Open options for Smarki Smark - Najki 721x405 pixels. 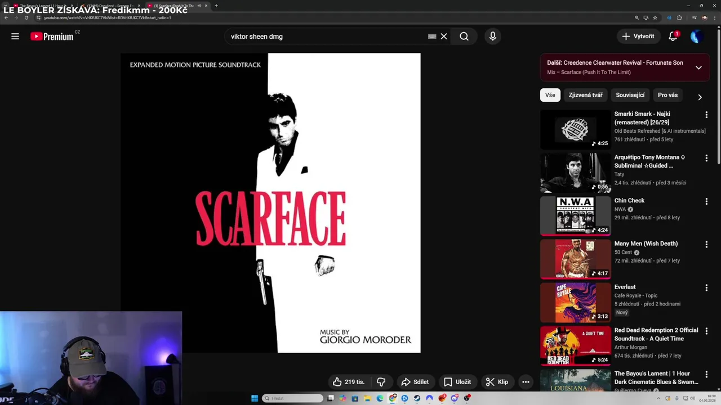click(706, 115)
